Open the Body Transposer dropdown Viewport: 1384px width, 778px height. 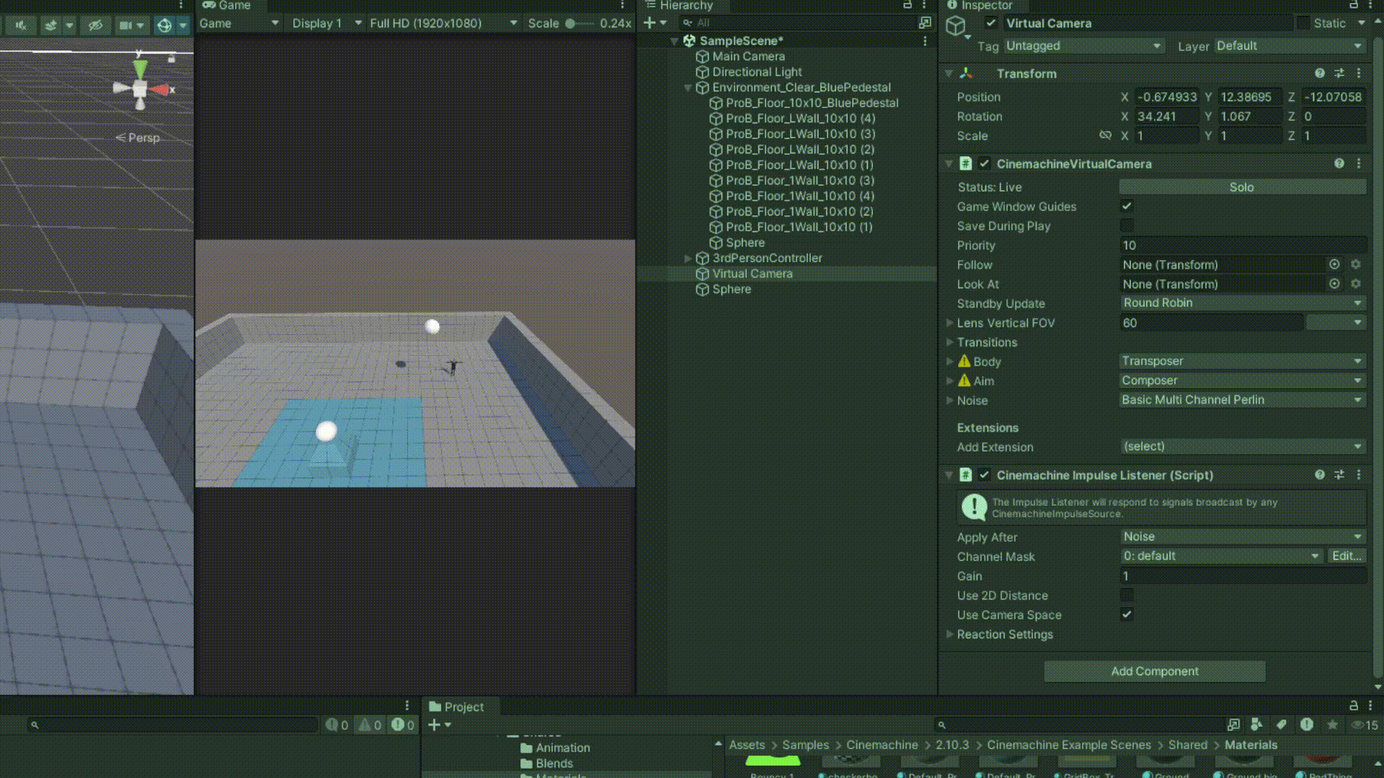1242,362
